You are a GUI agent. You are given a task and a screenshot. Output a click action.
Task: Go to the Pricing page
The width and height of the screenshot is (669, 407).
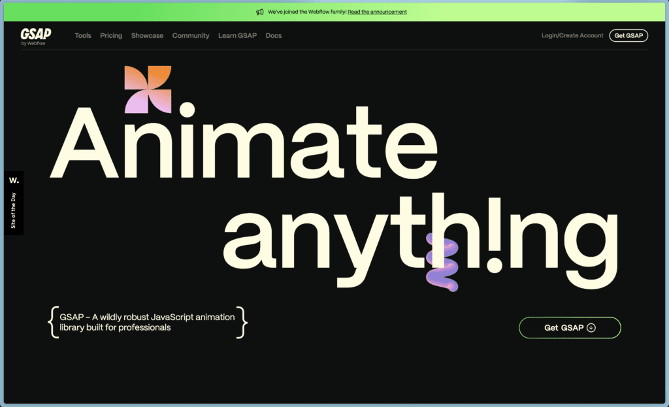click(x=111, y=36)
